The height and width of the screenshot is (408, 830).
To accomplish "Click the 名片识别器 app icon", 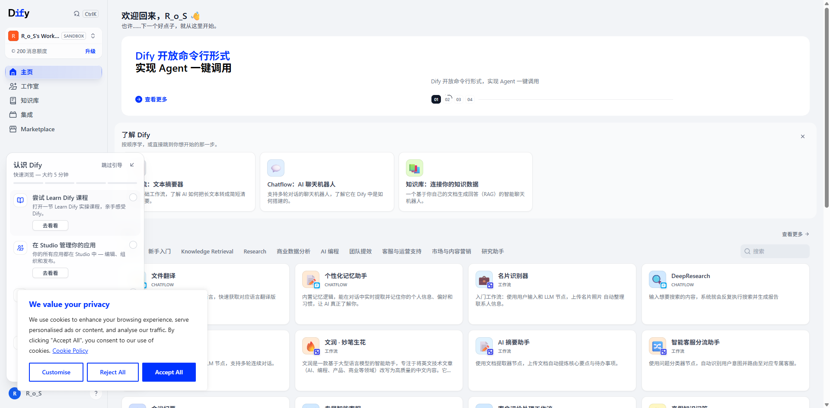I will (x=484, y=280).
